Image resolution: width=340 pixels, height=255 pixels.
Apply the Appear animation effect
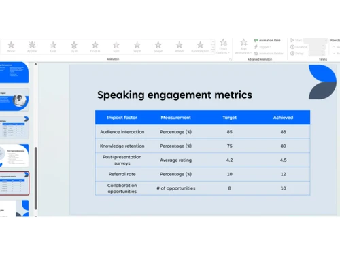pyautogui.click(x=32, y=47)
